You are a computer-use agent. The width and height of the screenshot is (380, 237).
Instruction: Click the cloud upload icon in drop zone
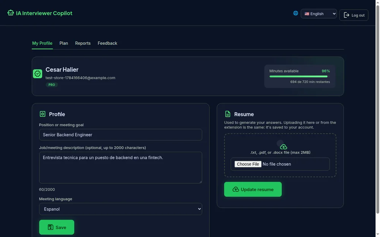283,147
